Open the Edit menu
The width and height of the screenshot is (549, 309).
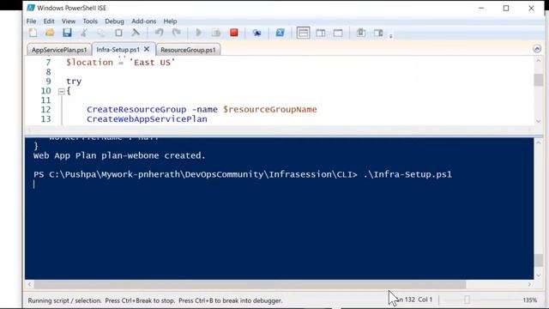pyautogui.click(x=49, y=21)
